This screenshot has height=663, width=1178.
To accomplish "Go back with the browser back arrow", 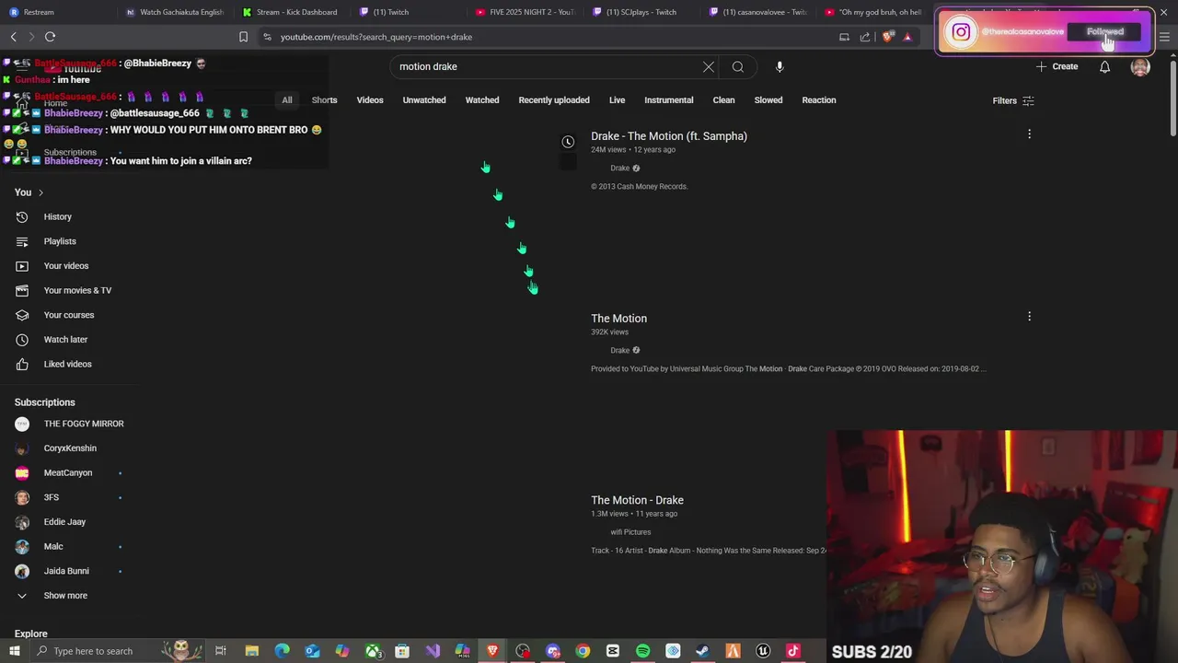I will coord(13,37).
